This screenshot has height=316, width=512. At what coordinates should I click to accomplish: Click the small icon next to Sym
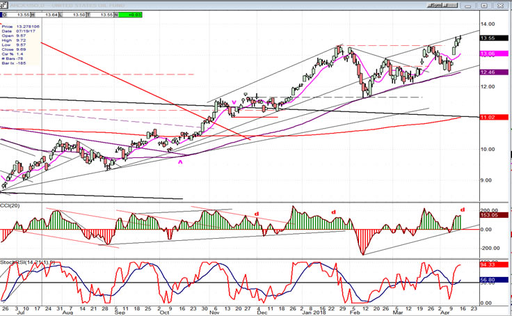point(451,4)
